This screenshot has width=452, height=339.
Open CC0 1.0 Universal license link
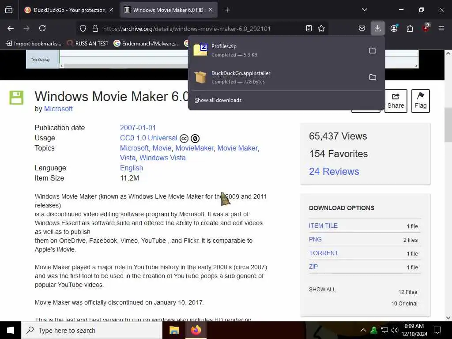[x=148, y=138]
